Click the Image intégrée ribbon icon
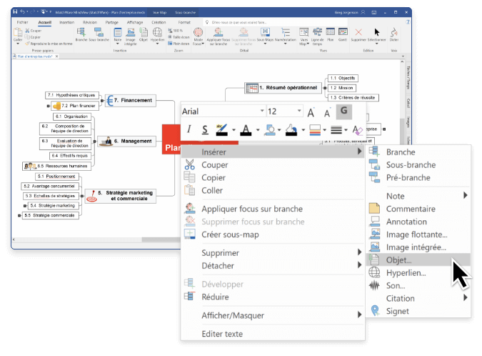Image resolution: width=482 pixels, height=356 pixels. coord(131,36)
